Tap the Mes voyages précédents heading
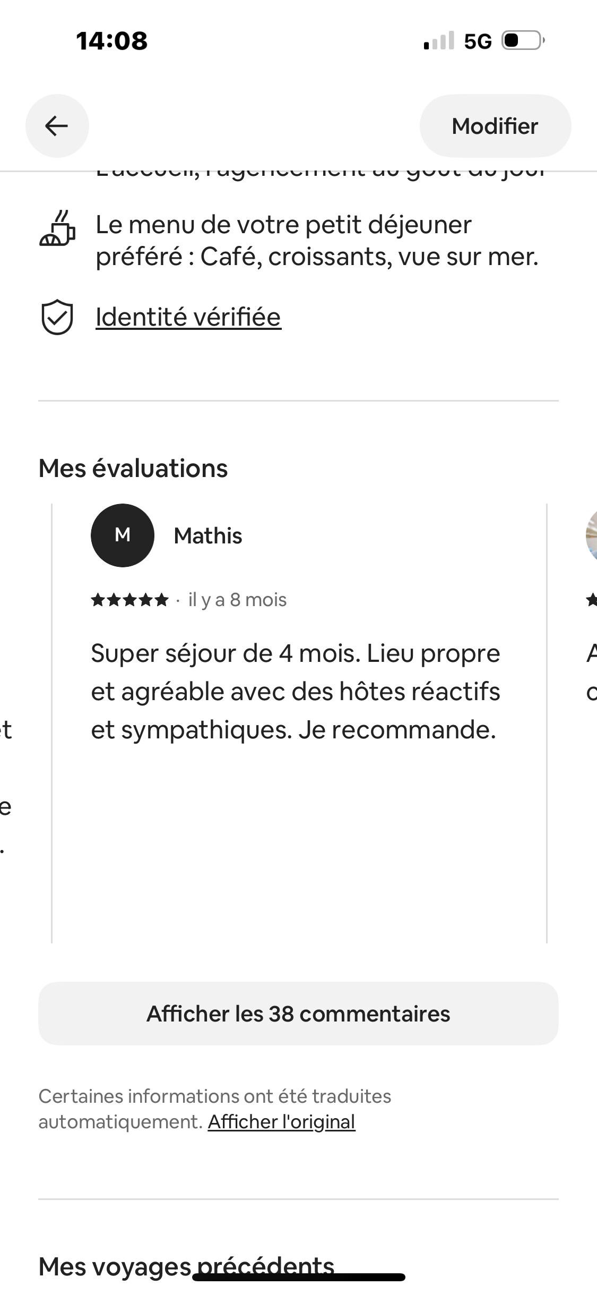 tap(186, 1266)
